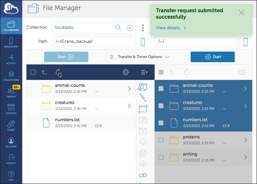Click the new folder icon in middle toolbar
Screen dimensions: 257x184
click(143, 109)
